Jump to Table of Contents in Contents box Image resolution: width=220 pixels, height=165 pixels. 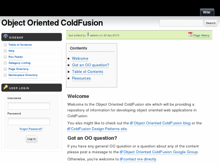click(87, 72)
